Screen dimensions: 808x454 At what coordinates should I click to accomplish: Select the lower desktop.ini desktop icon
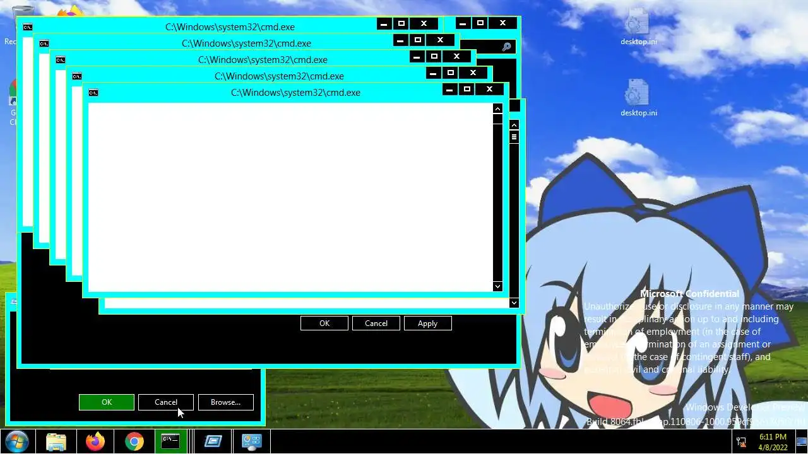[638, 98]
